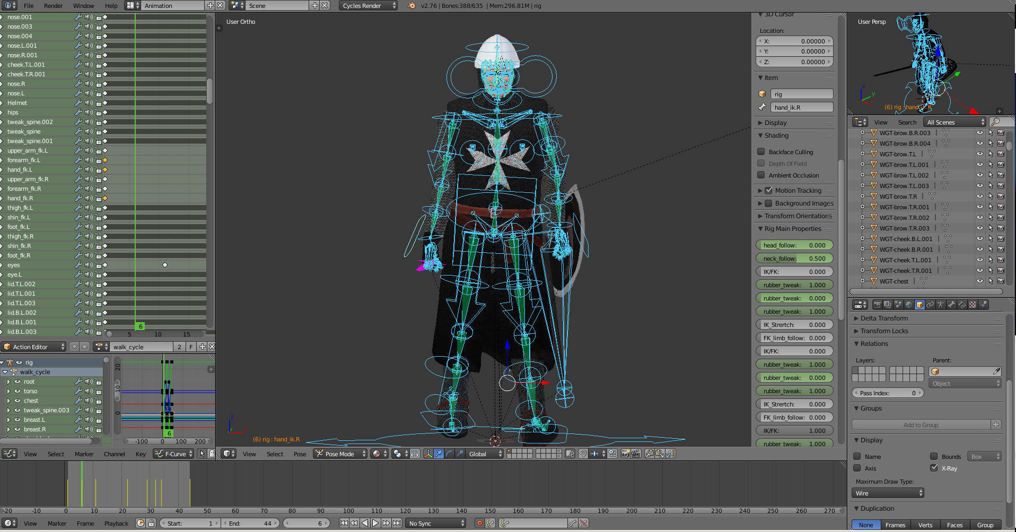Viewport: 1016px width, 532px height.
Task: Enable the Backface Culling checkbox
Action: (x=761, y=152)
